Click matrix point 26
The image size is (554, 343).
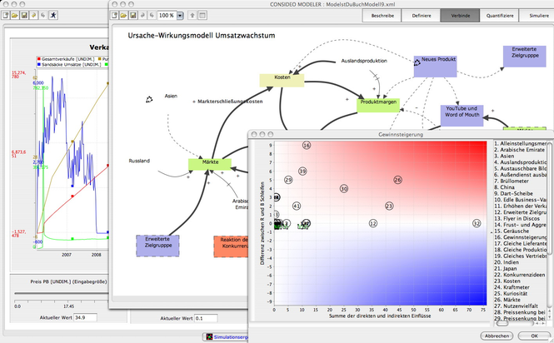(x=398, y=180)
